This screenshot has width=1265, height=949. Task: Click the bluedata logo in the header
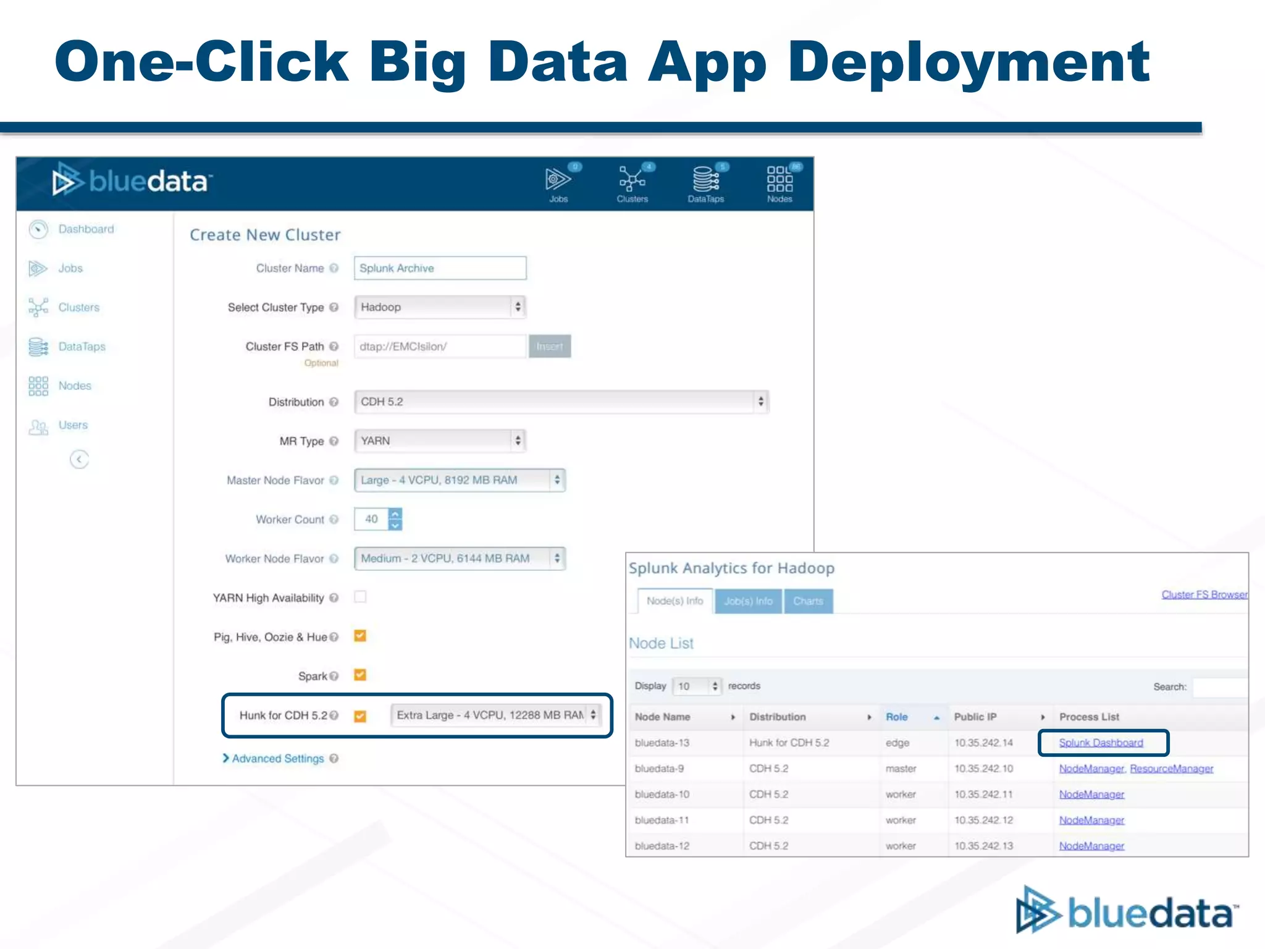[132, 181]
